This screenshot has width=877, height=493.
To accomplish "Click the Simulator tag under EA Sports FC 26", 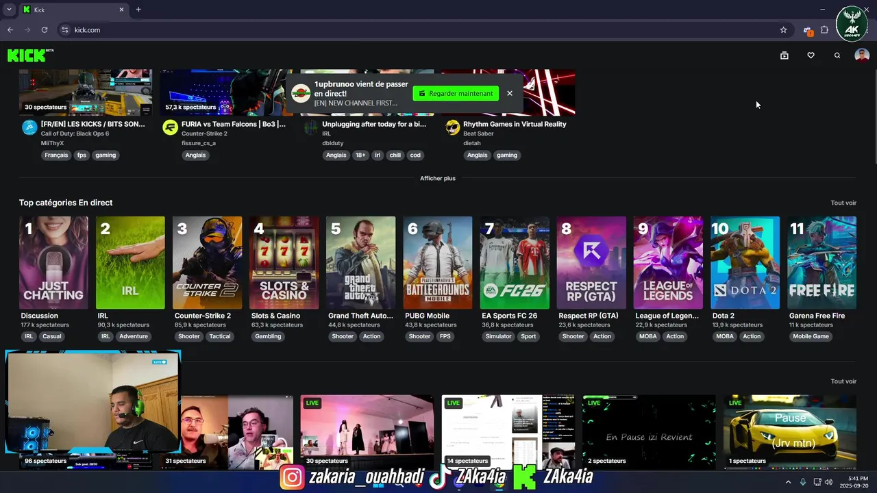I will (499, 336).
